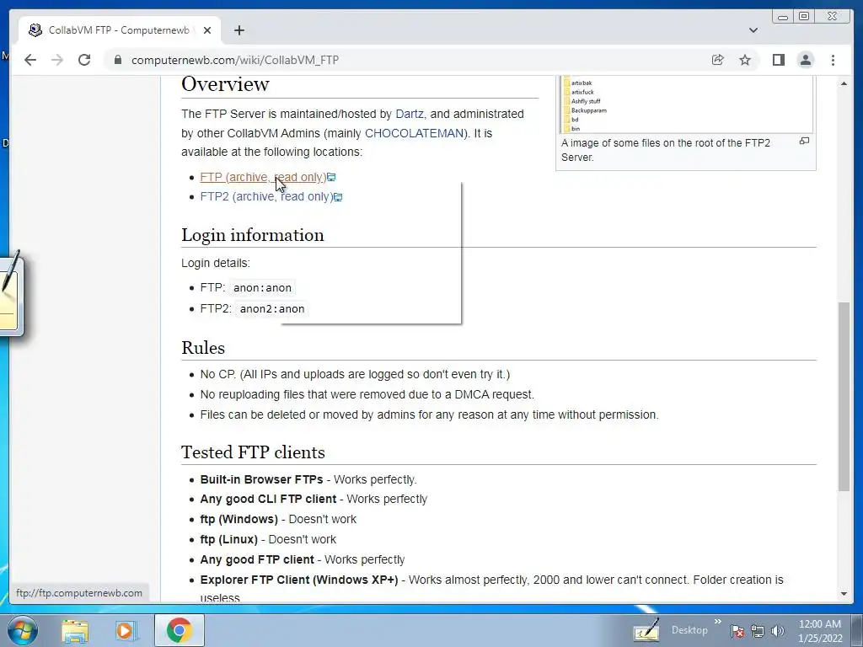Image resolution: width=863 pixels, height=647 pixels.
Task: Open the tablet input panel taskbar icon
Action: tap(646, 630)
